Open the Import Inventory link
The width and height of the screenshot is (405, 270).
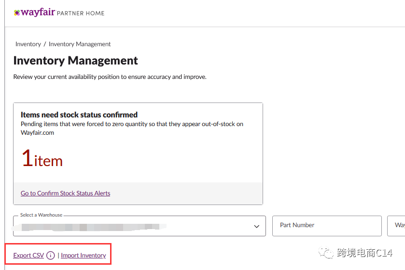click(84, 256)
